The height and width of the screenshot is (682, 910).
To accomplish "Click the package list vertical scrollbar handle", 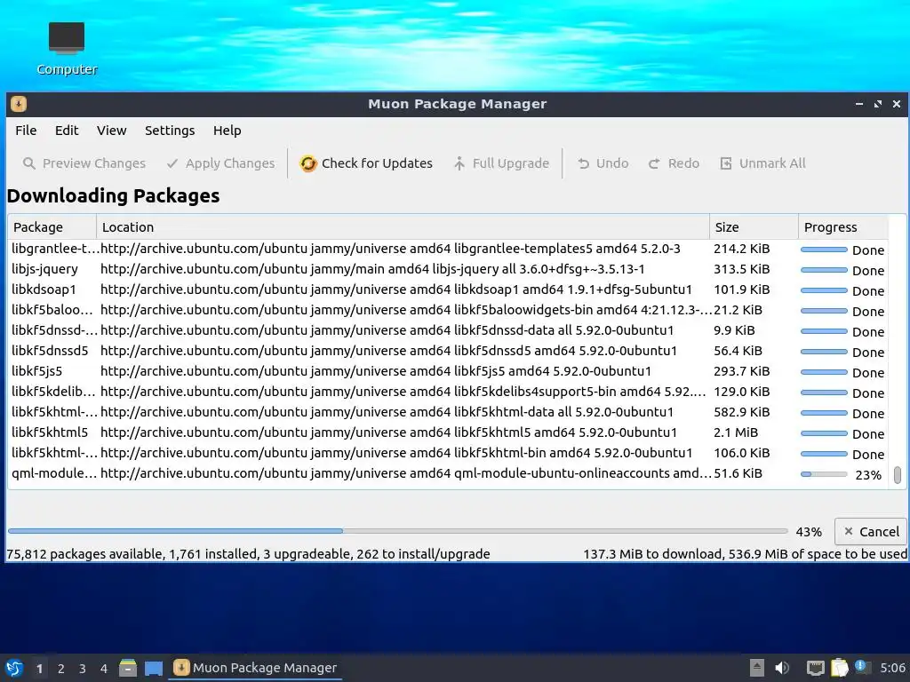I will coord(898,475).
